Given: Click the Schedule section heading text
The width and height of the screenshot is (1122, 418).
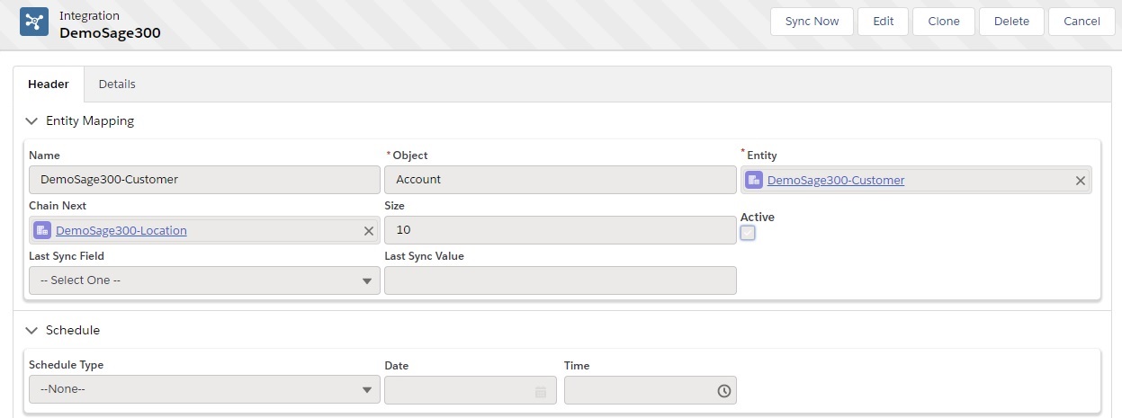Looking at the screenshot, I should pyautogui.click(x=73, y=330).
